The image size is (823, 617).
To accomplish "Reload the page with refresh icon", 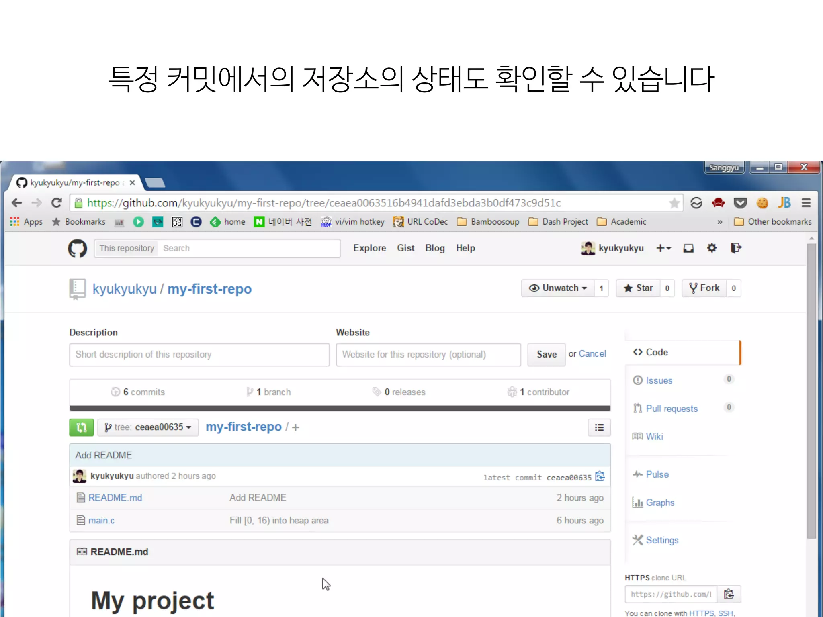I will click(56, 203).
